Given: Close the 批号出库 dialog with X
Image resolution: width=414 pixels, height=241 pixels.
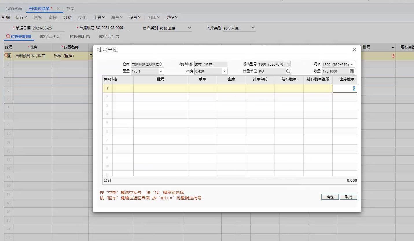Looking at the screenshot, I should [354, 50].
